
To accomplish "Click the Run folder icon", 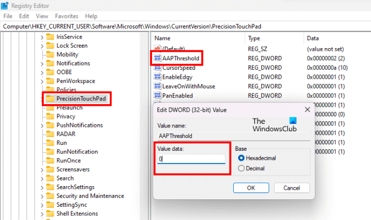I will pyautogui.click(x=50, y=143).
